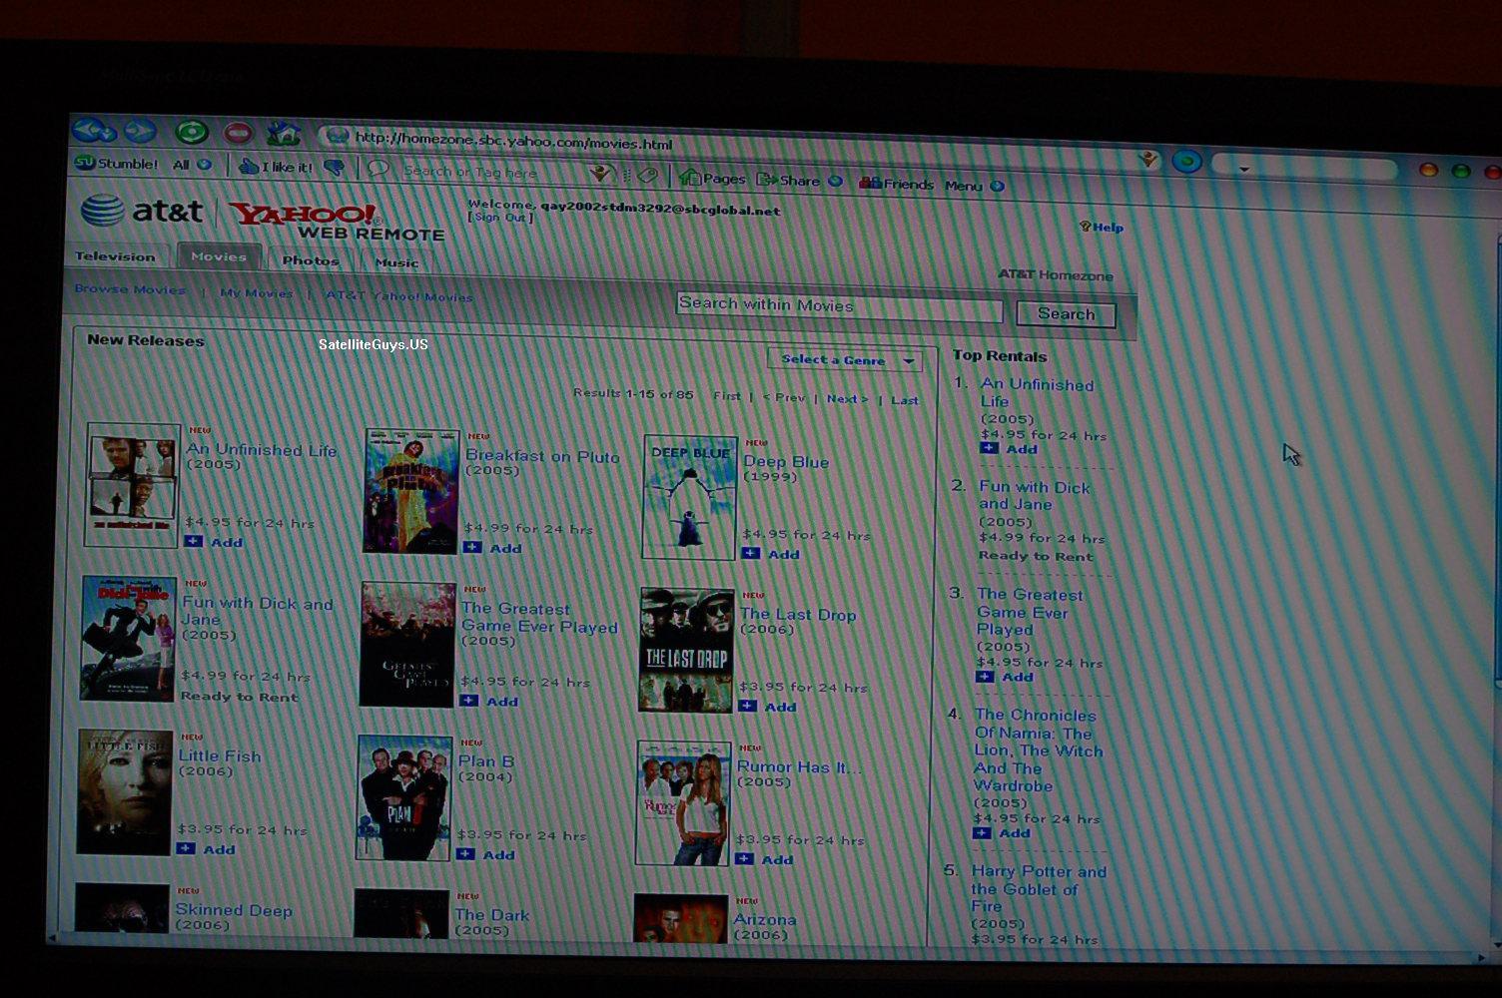Screen dimensions: 1502x998
Task: Click the red Stop loading icon
Action: pos(238,133)
